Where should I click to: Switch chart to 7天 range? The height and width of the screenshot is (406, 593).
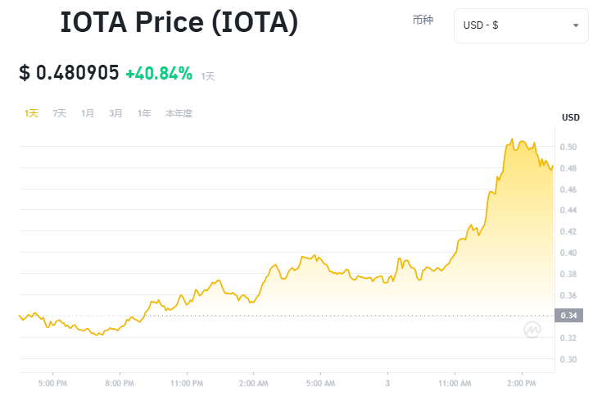coord(60,113)
